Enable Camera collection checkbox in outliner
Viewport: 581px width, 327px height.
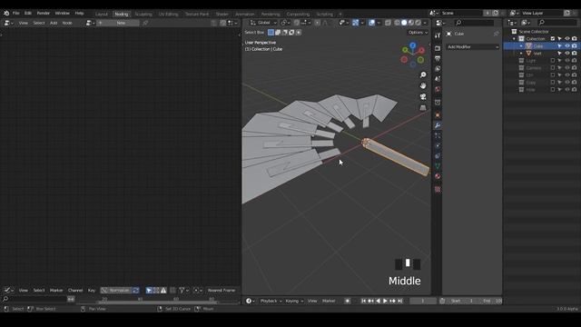coord(553,68)
